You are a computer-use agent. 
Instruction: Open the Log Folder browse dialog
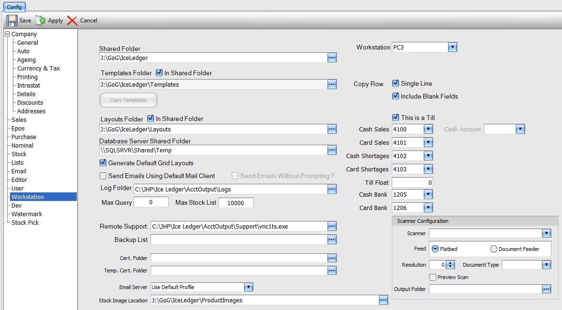[x=332, y=189]
